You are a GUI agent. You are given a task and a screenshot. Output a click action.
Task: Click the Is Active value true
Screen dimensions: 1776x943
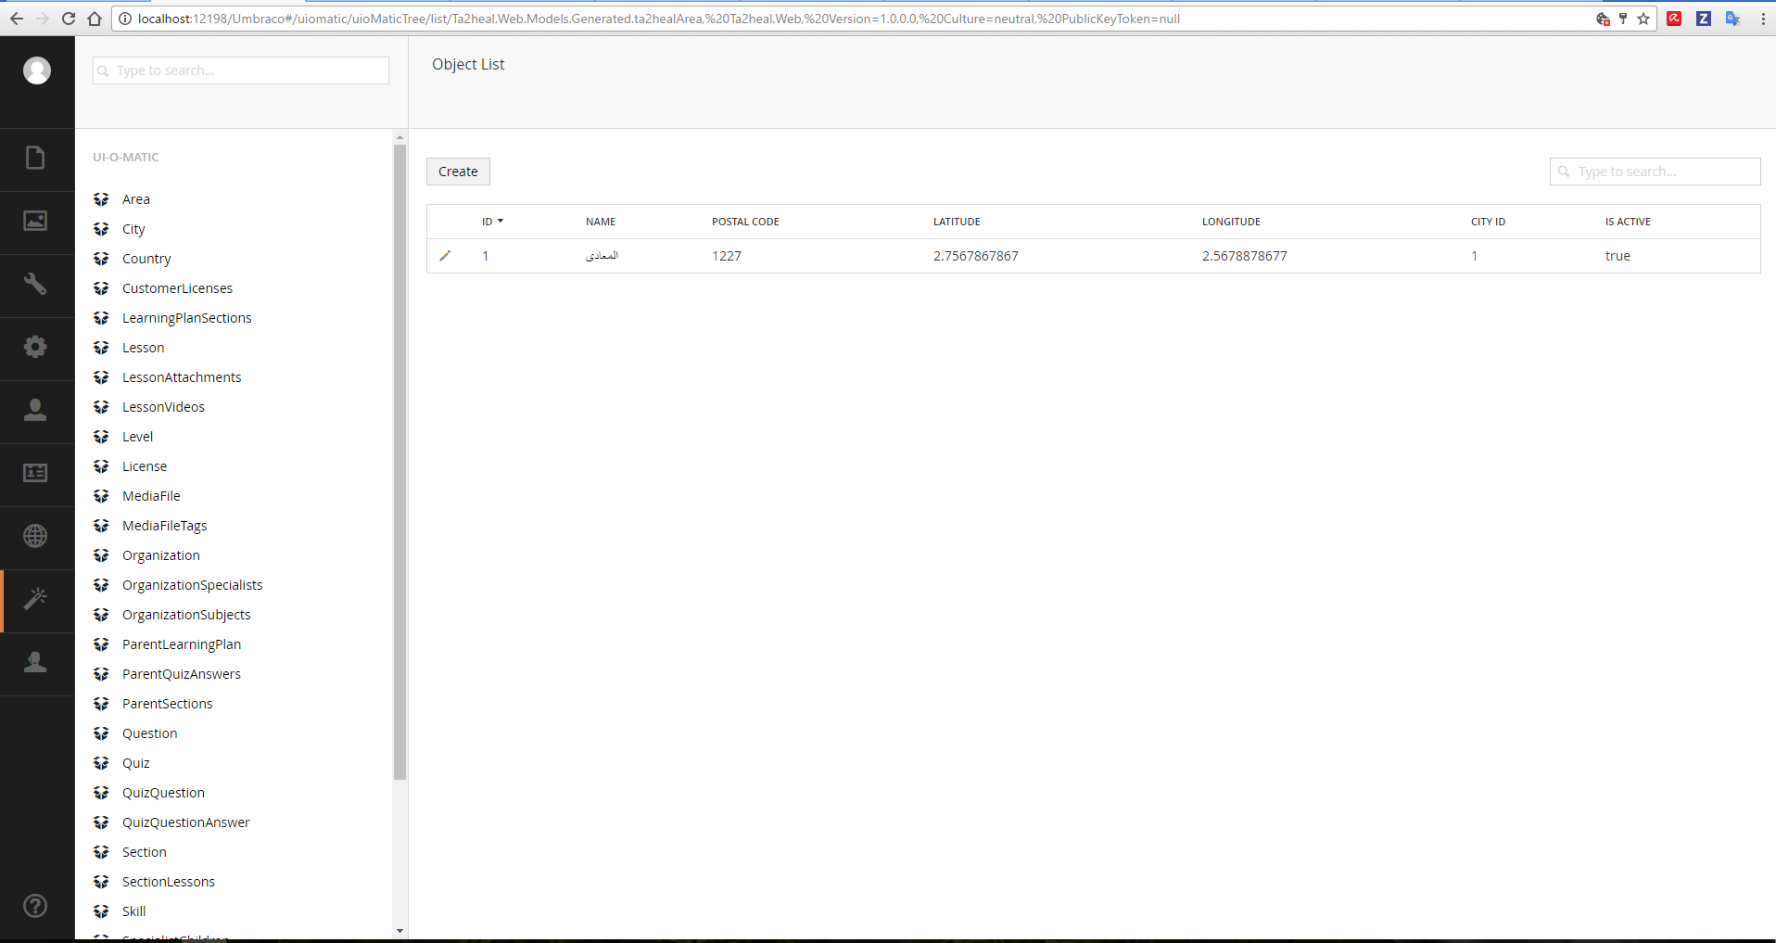tap(1617, 256)
